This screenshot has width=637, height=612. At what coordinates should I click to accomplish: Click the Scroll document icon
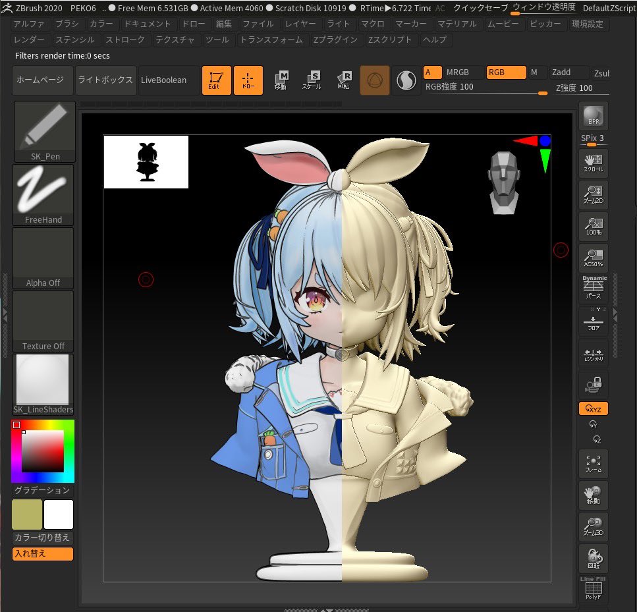click(593, 163)
